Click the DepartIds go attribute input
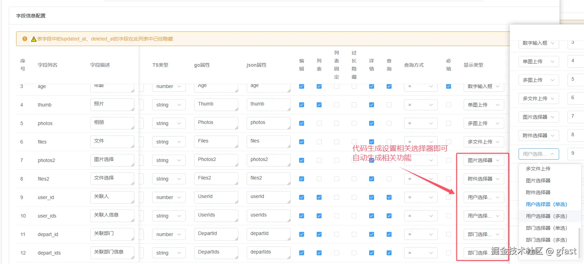 [216, 253]
